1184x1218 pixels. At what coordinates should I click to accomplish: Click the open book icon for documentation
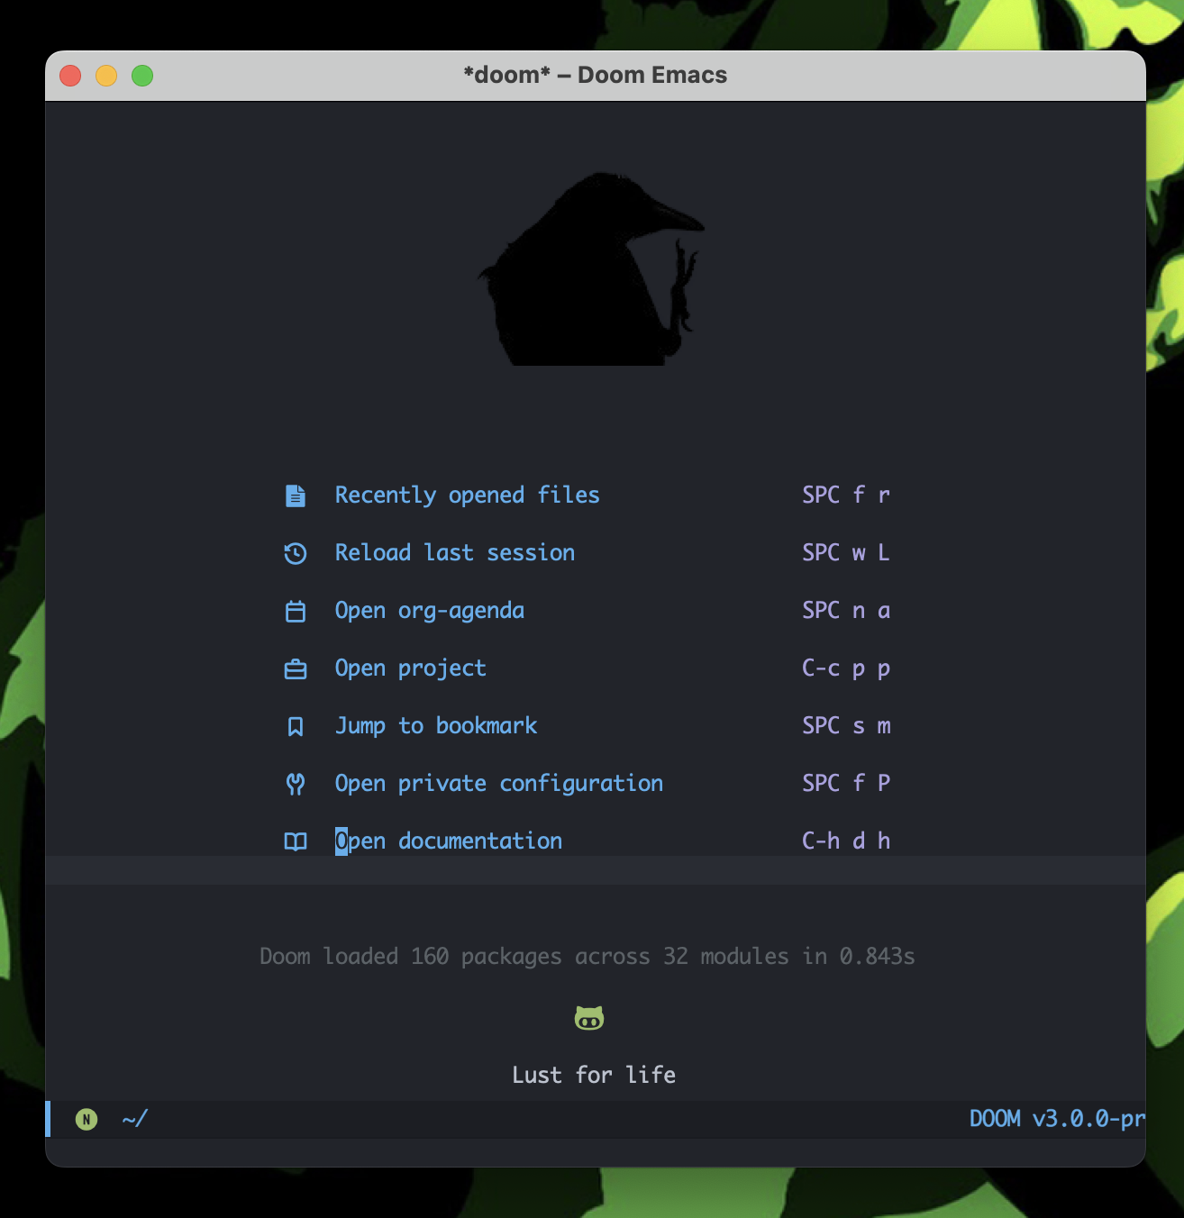pyautogui.click(x=296, y=841)
